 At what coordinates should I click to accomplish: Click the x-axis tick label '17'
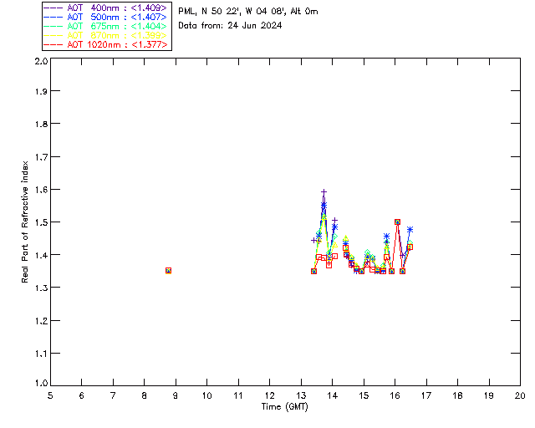coord(426,395)
